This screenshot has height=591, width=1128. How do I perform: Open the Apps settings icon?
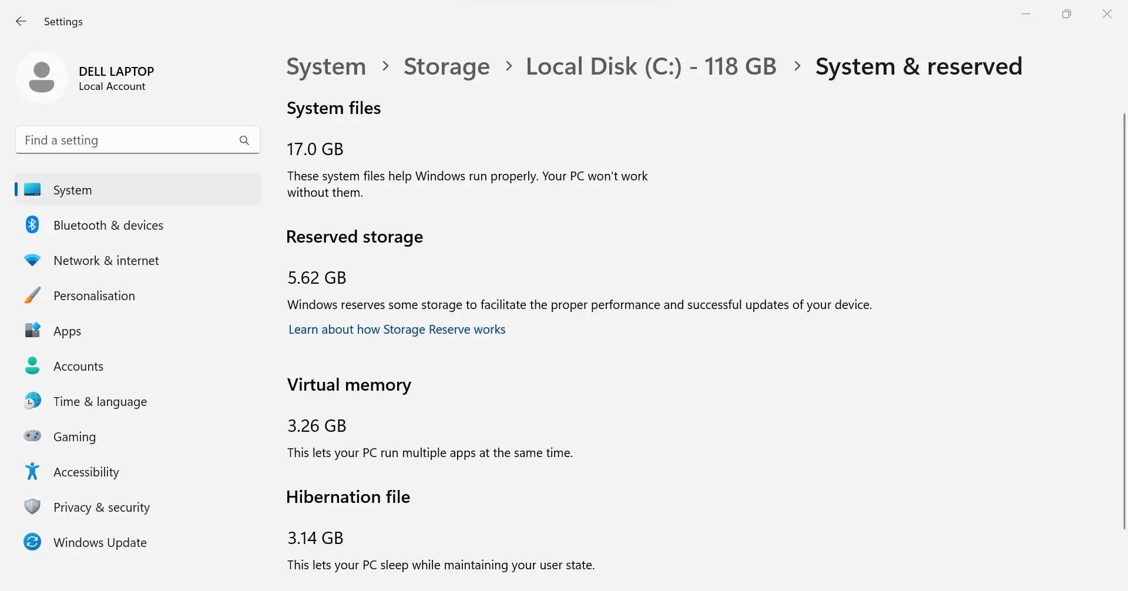[32, 330]
